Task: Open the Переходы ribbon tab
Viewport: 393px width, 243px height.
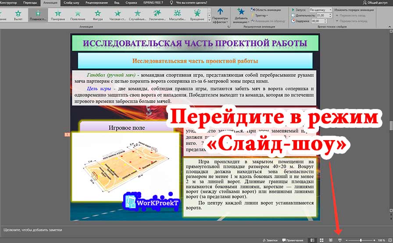Action: click(x=30, y=3)
